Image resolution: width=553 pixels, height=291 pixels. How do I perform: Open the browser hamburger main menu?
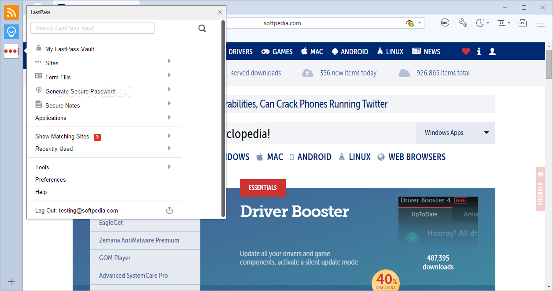pyautogui.click(x=541, y=23)
